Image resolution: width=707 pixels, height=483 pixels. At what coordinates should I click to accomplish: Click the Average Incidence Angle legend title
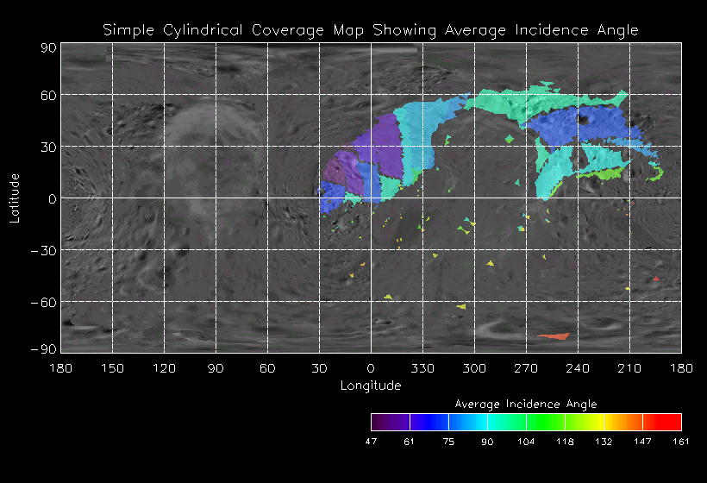(x=526, y=404)
